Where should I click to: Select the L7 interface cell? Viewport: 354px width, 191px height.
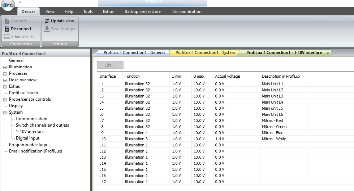click(102, 120)
